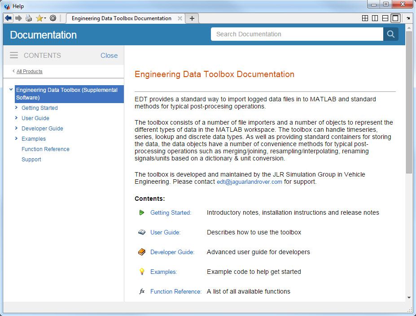The width and height of the screenshot is (416, 316).
Task: Click the All Products link
Action: coord(29,71)
